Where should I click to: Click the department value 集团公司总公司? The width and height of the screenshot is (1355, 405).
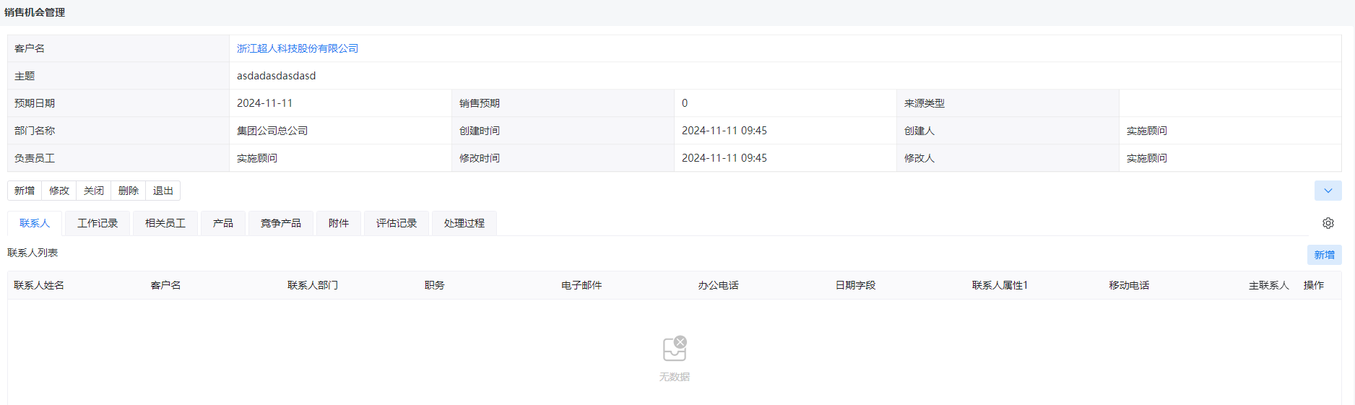pos(272,131)
